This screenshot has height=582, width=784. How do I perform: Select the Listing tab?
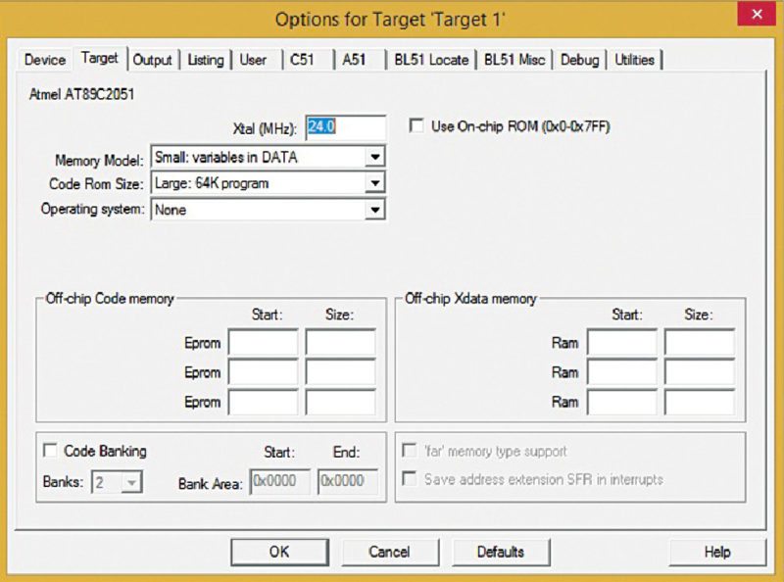[x=205, y=60]
